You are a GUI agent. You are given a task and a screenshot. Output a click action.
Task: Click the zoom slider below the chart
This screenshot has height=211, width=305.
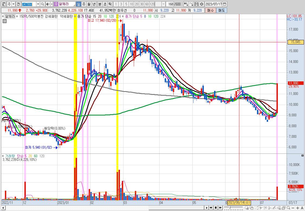coord(233,208)
